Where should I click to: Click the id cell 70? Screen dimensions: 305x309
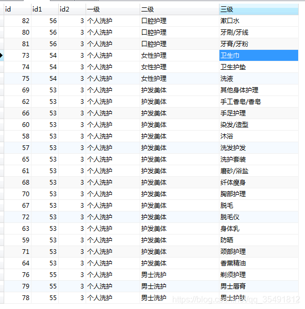click(x=17, y=194)
